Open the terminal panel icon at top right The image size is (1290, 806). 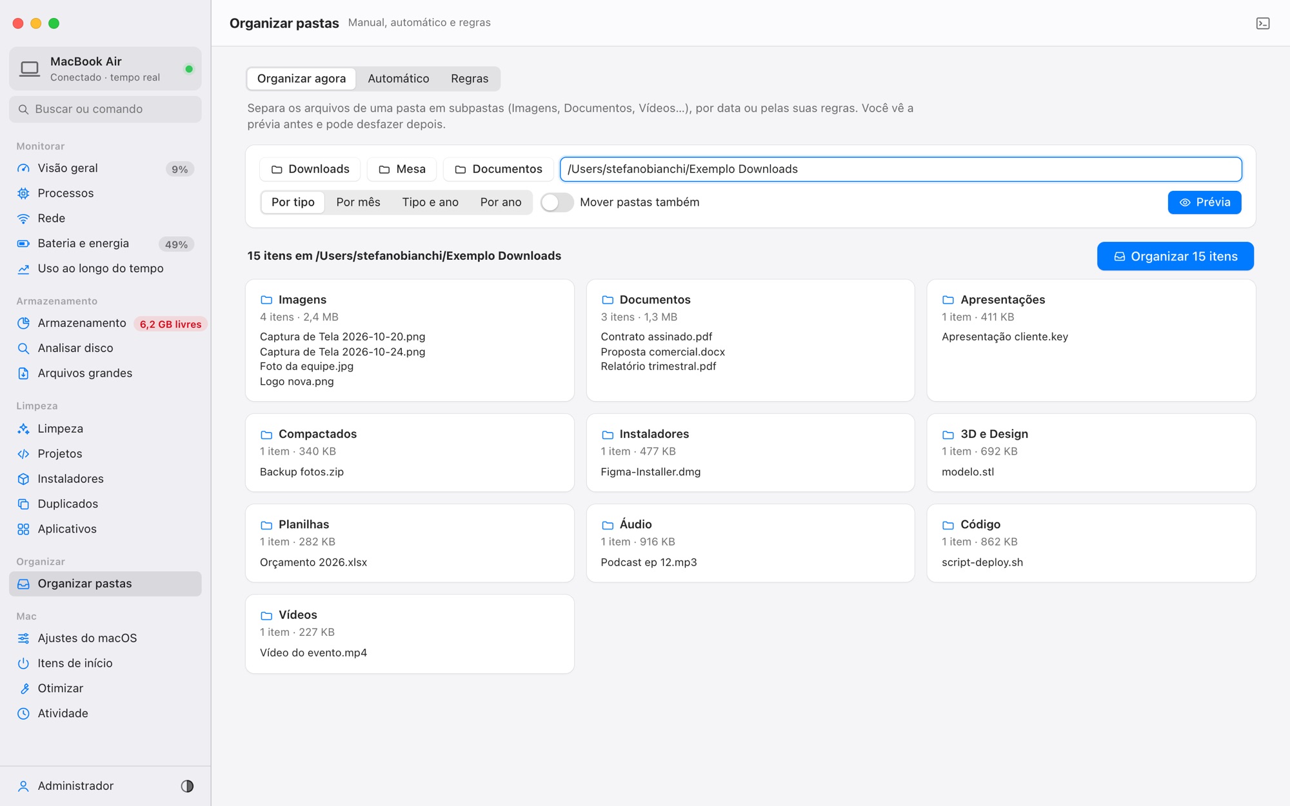1262,23
